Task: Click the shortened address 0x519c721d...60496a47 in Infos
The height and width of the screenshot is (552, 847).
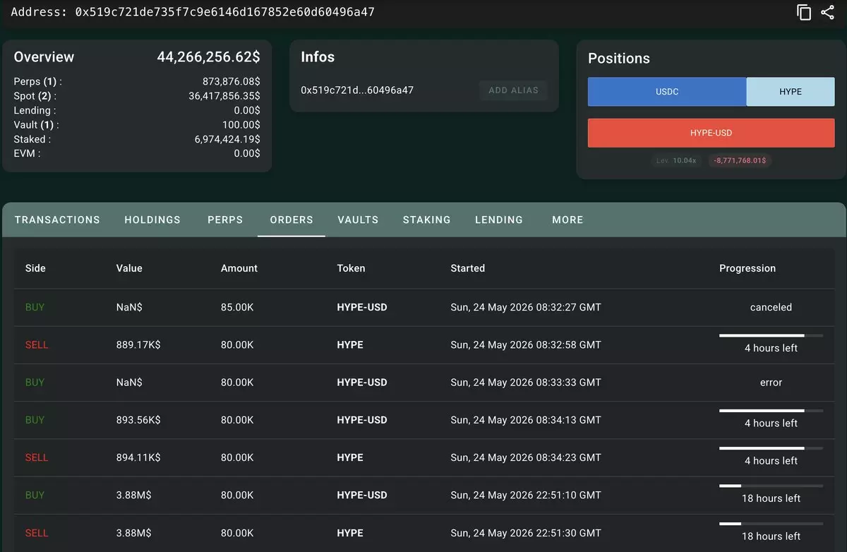Action: point(357,90)
